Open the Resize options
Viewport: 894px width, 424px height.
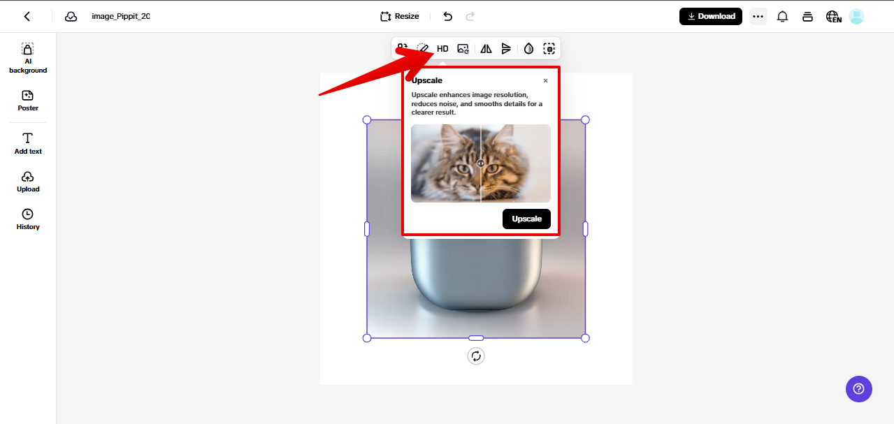pyautogui.click(x=398, y=16)
